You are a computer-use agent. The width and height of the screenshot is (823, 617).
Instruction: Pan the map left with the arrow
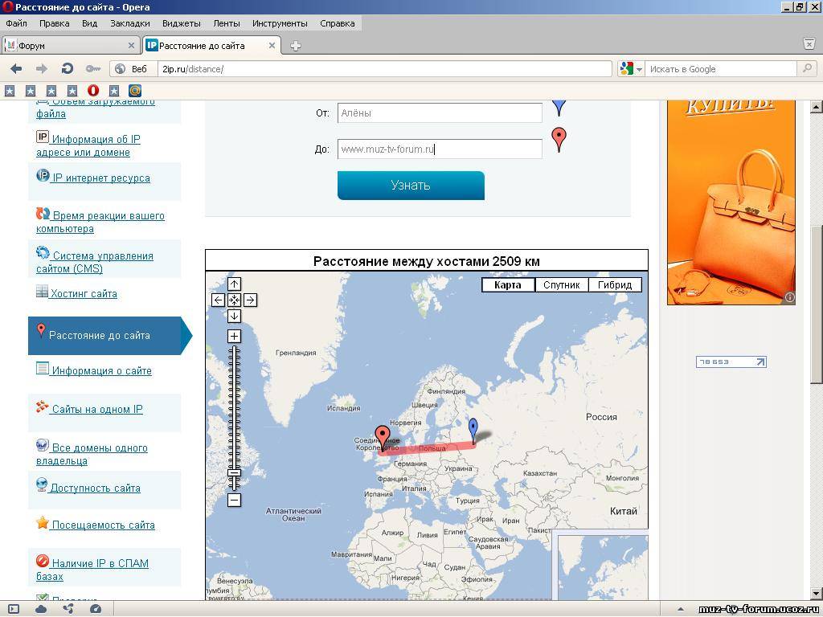click(x=218, y=300)
